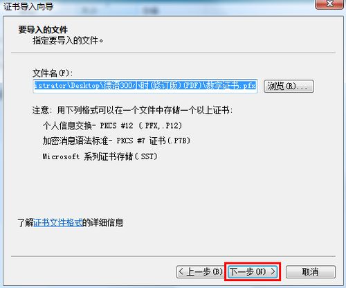Cancel the wizard with 取消

(311, 271)
